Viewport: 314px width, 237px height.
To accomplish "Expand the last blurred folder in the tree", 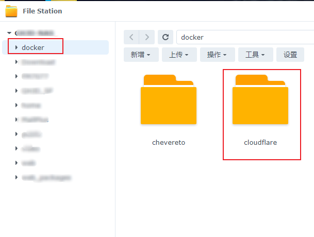I will point(16,177).
